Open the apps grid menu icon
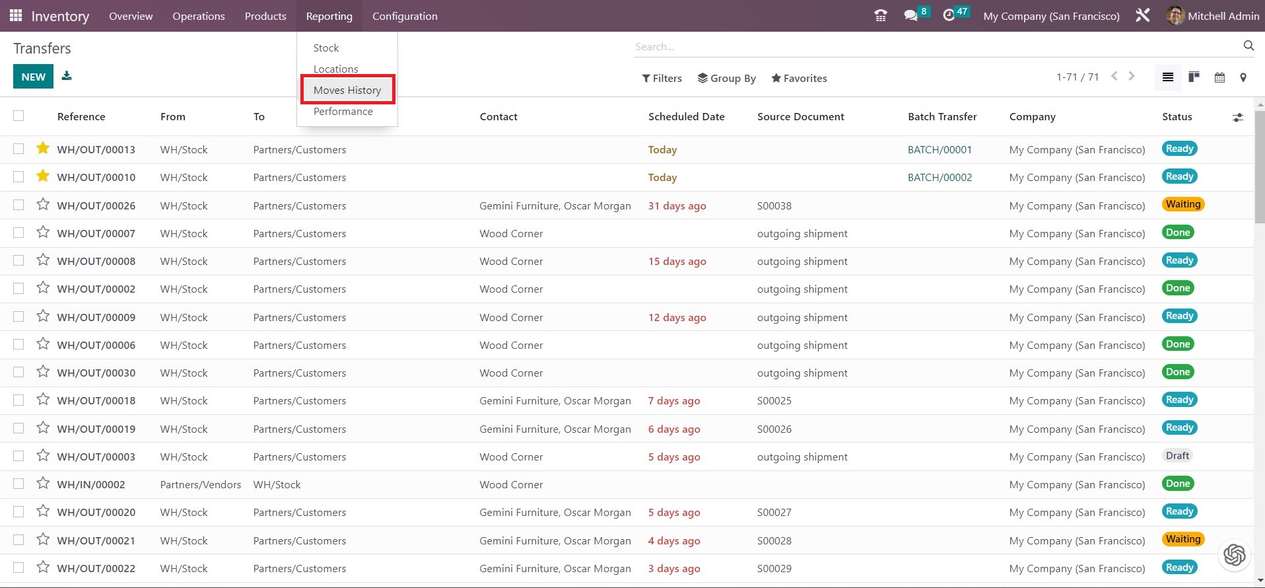This screenshot has height=588, width=1265. pos(16,16)
